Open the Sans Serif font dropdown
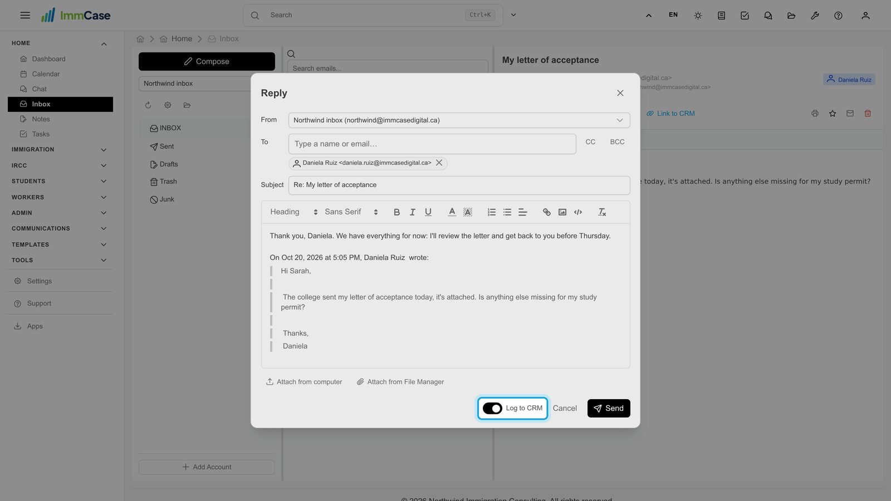Screen dimensions: 891x501 click(x=351, y=212)
